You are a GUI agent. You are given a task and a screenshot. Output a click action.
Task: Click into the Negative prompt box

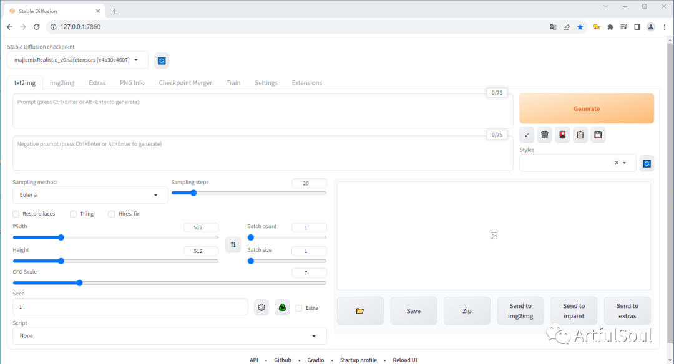click(263, 153)
